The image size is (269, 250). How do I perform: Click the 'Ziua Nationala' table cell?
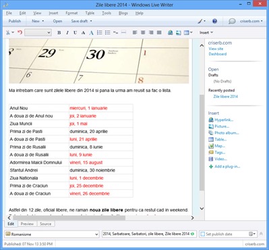(39, 178)
